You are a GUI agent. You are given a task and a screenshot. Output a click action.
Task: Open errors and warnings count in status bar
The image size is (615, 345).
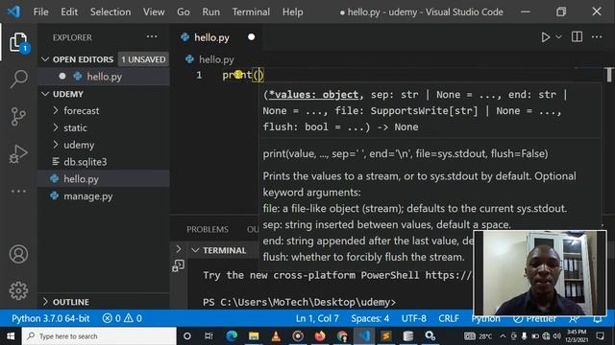tap(122, 318)
